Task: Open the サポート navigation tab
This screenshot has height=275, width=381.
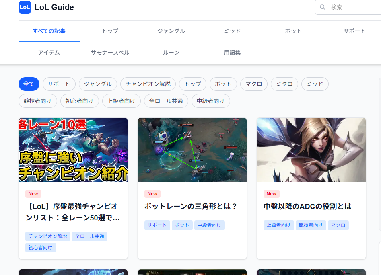Action: pos(354,31)
